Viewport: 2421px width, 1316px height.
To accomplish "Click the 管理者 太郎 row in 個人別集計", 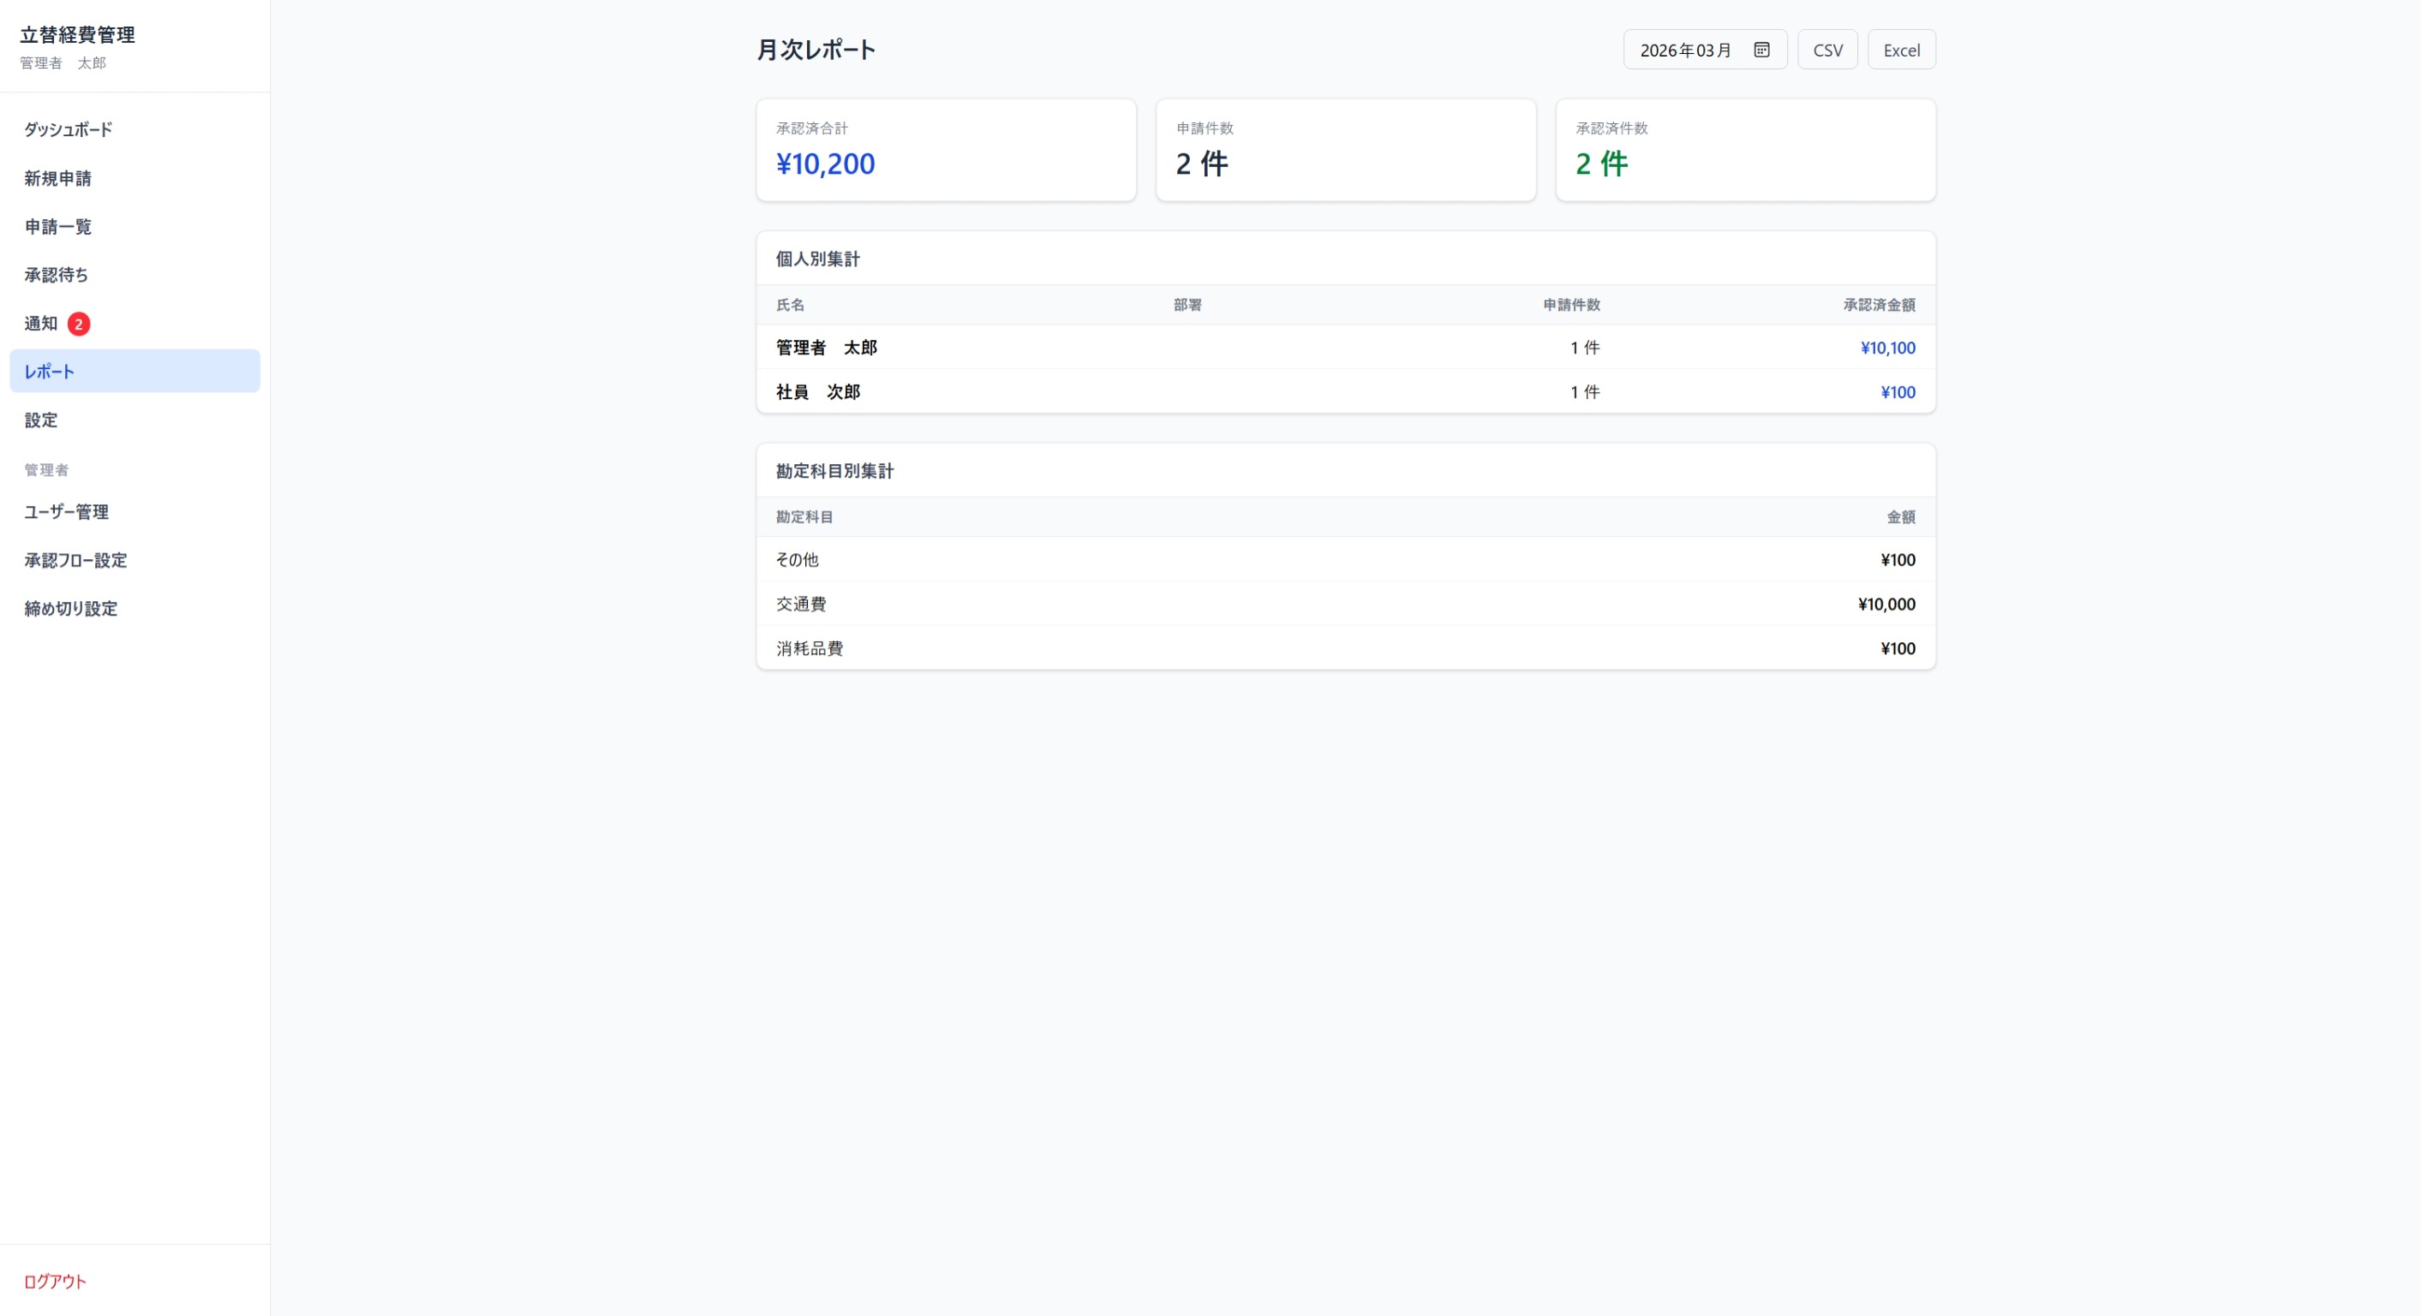I will pos(1345,348).
